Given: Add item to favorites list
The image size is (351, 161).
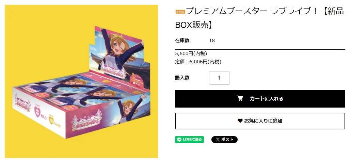Looking at the screenshot, I should 260,121.
